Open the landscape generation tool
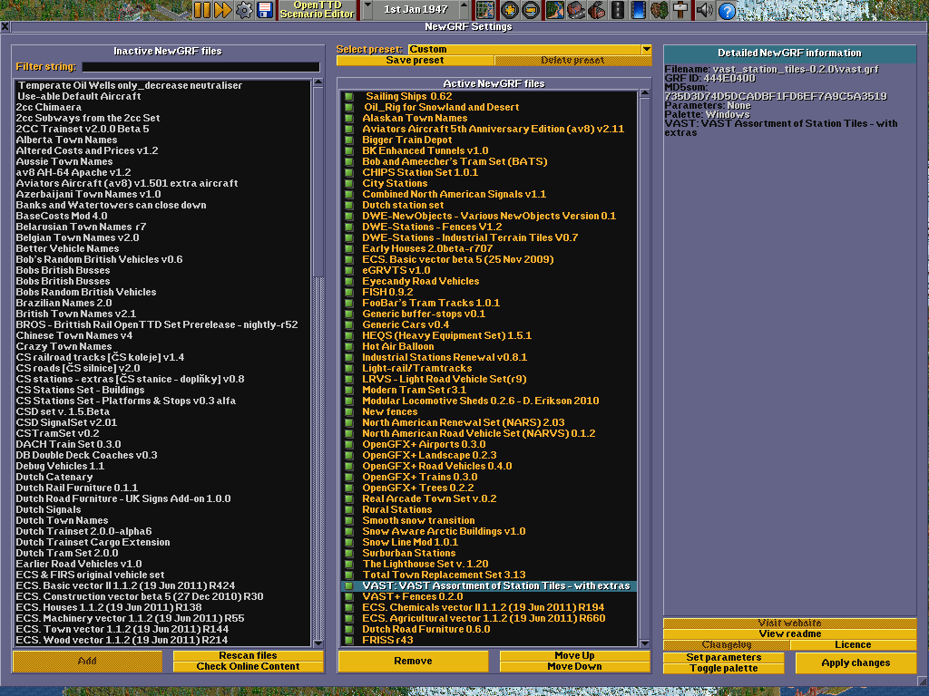 coord(555,10)
